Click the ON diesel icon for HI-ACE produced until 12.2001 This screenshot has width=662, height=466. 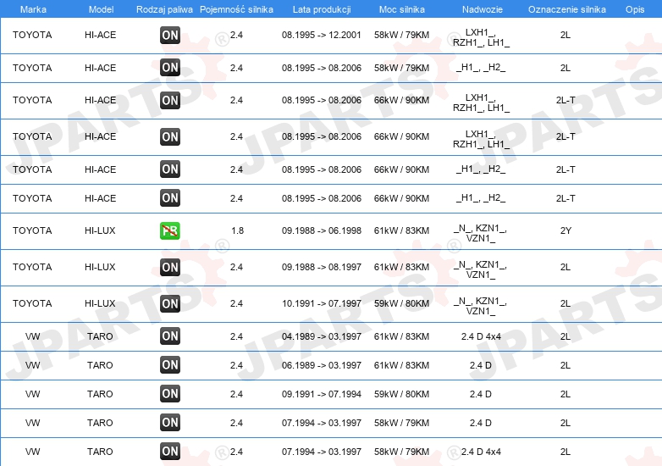170,36
